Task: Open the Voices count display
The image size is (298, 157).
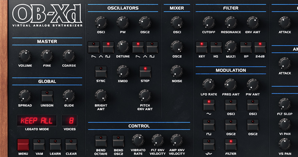Action: (x=70, y=120)
